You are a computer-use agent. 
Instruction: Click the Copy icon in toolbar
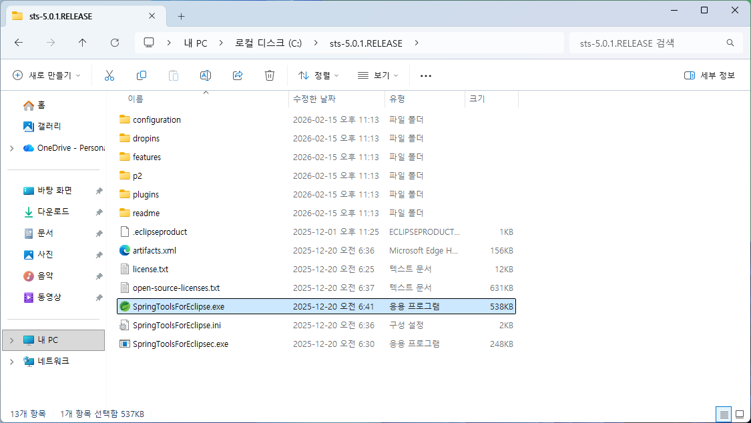(142, 75)
